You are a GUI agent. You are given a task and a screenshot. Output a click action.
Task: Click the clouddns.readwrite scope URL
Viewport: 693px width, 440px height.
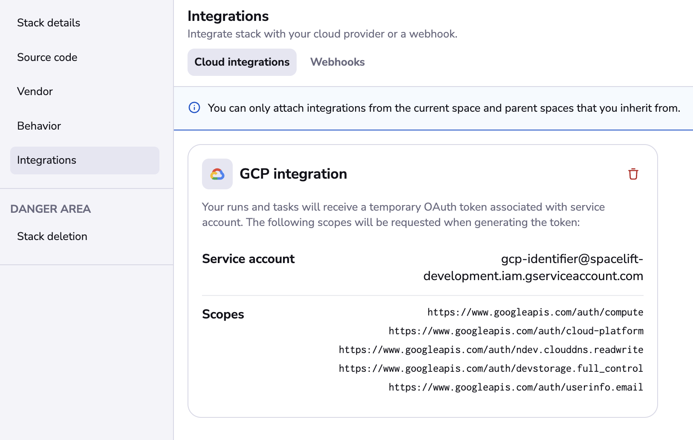point(491,350)
